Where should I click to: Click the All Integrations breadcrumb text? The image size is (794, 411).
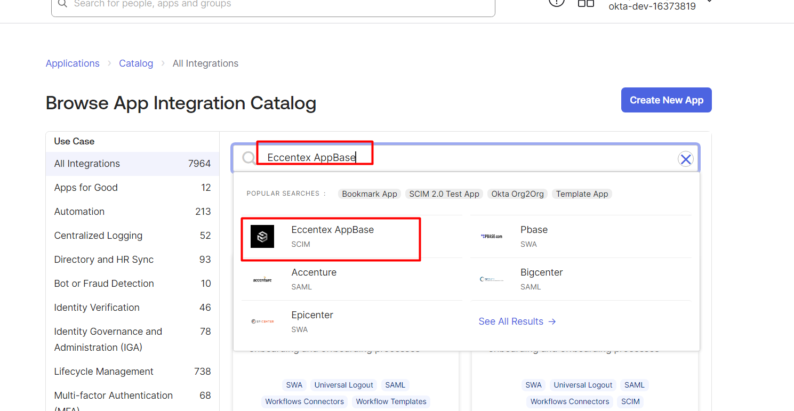pos(205,63)
